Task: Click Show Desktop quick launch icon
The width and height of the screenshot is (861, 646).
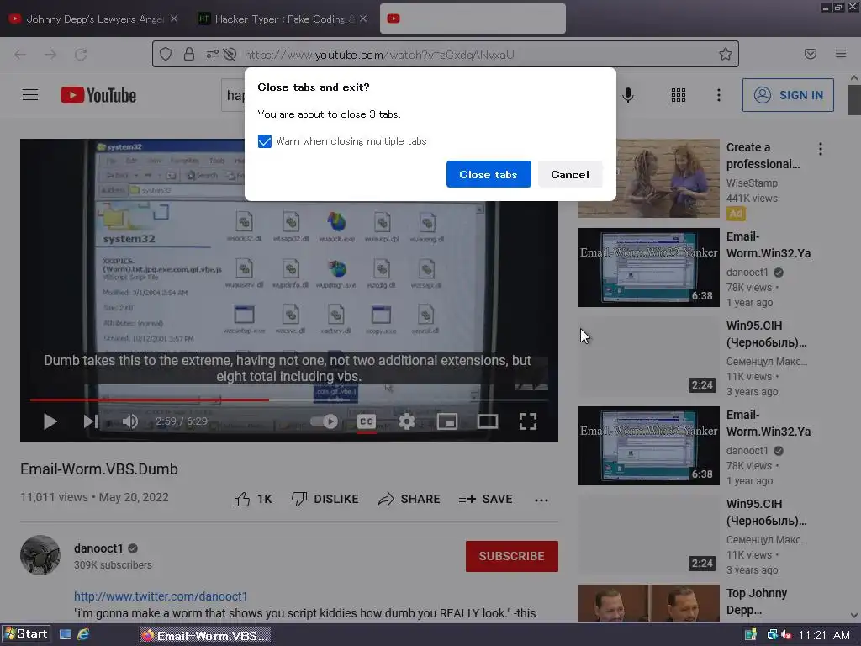Action: pos(66,634)
